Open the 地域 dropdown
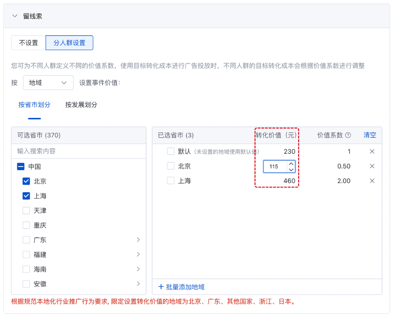 click(x=48, y=83)
